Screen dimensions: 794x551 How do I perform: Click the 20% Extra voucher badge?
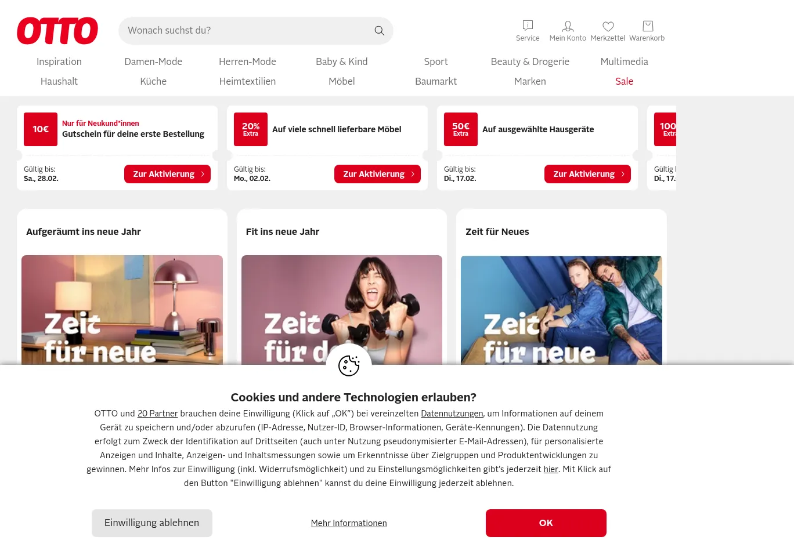pos(251,129)
